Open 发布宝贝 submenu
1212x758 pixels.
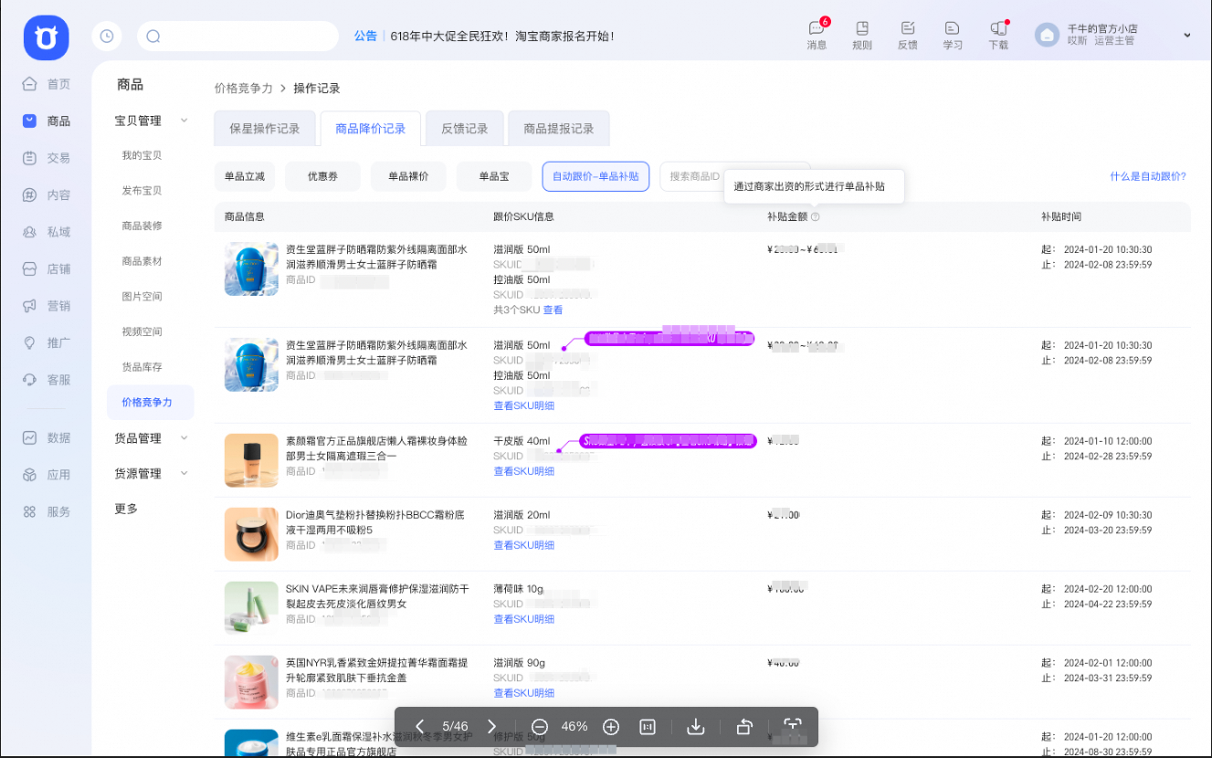point(142,191)
